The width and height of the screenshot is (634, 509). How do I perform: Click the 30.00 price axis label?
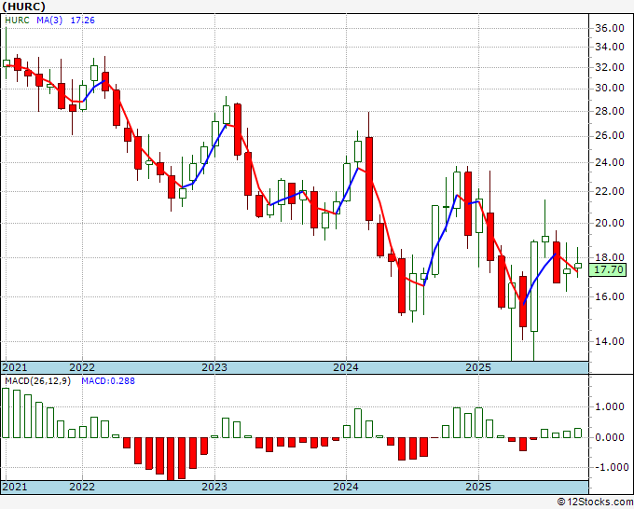click(x=610, y=89)
